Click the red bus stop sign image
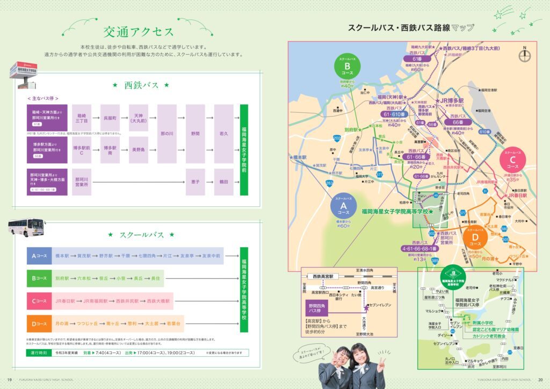This screenshot has height=389, width=550. click(24, 75)
